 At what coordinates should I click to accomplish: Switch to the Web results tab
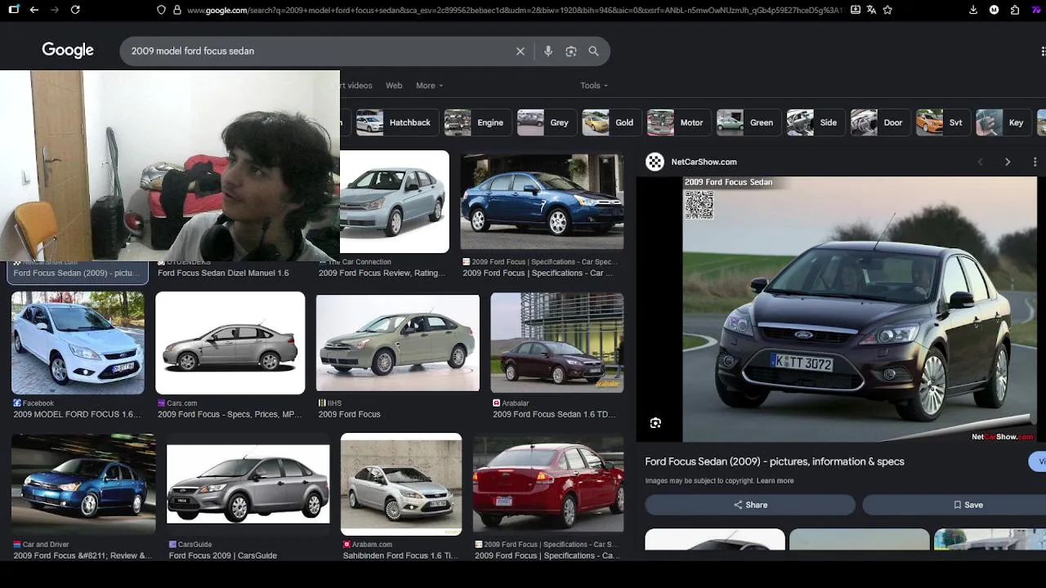(394, 85)
